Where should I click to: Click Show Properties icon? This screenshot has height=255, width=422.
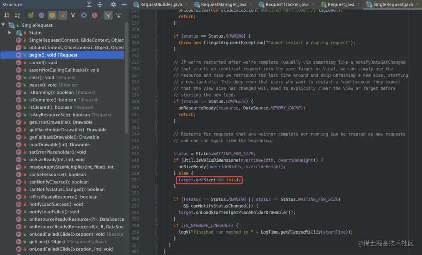41,15
